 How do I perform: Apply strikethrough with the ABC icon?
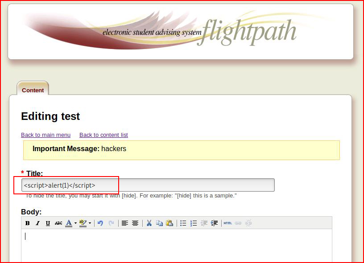tap(58, 223)
